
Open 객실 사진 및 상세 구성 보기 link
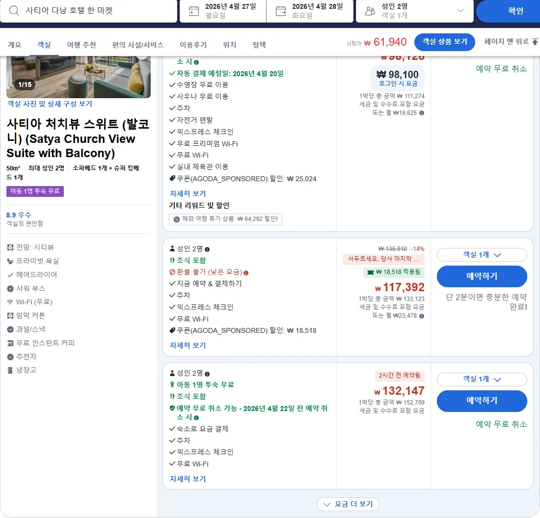coord(50,104)
